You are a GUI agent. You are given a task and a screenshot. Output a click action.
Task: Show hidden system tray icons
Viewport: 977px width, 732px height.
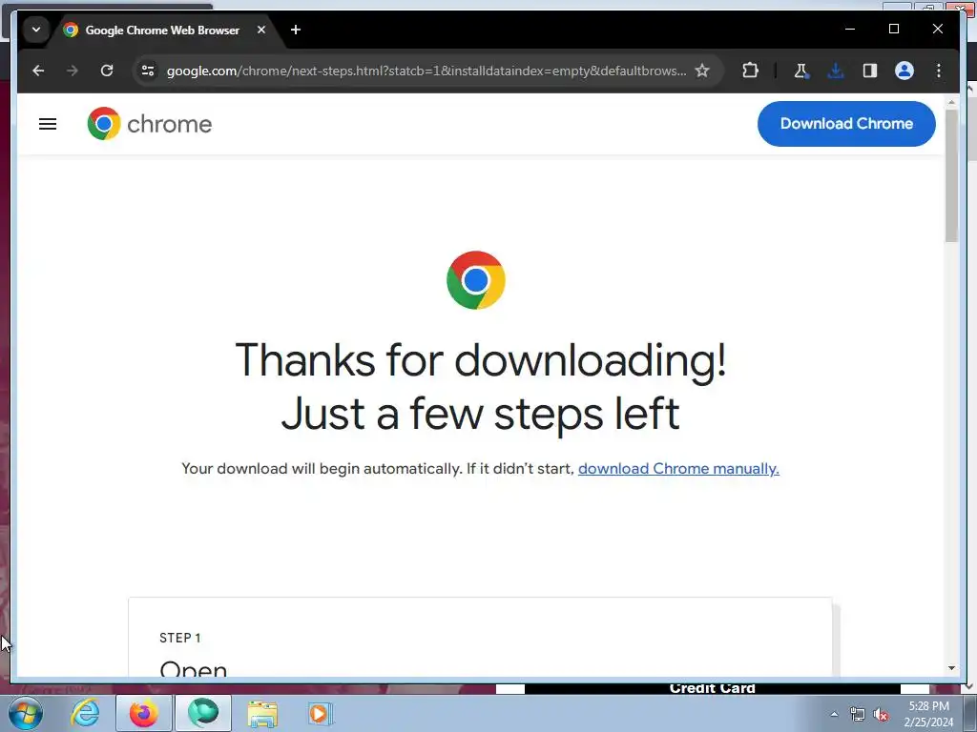834,715
